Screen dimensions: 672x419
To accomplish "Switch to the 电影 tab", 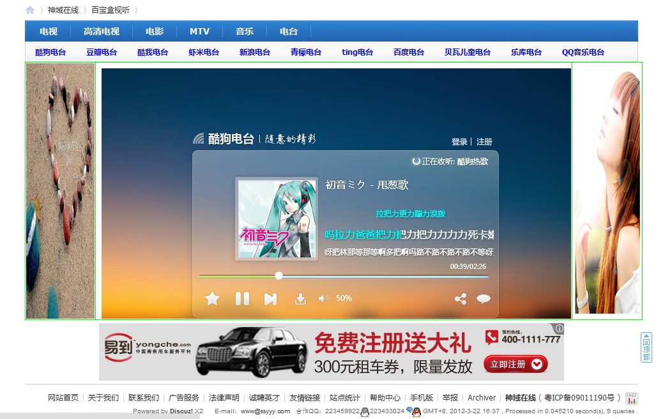I will [153, 31].
